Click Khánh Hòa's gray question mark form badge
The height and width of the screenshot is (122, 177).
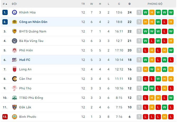pos(139,12)
